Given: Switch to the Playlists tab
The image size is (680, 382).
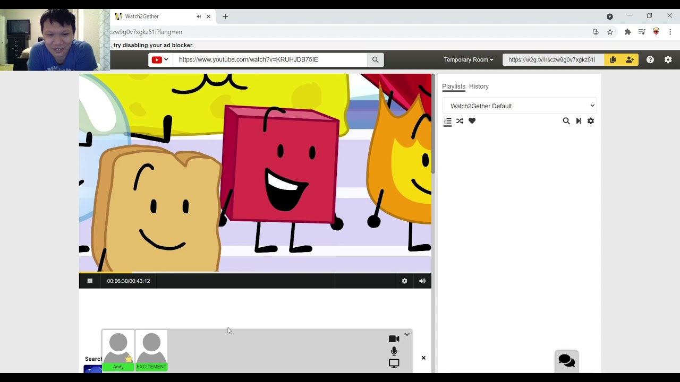Looking at the screenshot, I should pos(454,86).
